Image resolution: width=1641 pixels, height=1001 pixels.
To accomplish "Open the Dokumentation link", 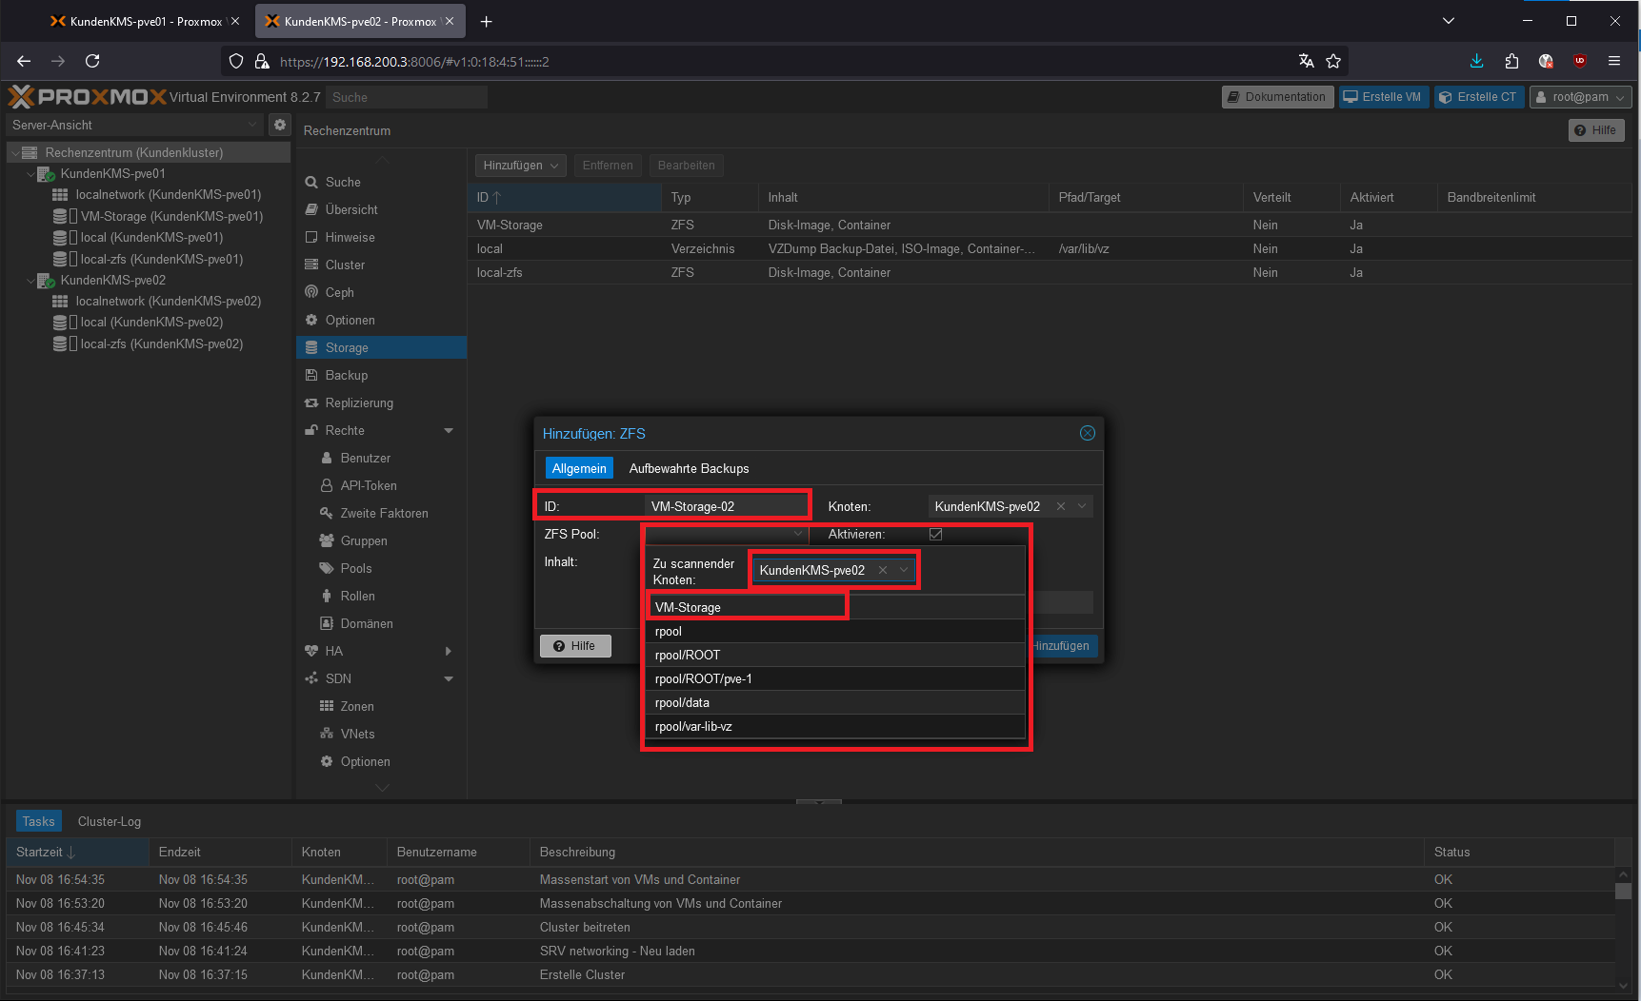I will coord(1276,97).
